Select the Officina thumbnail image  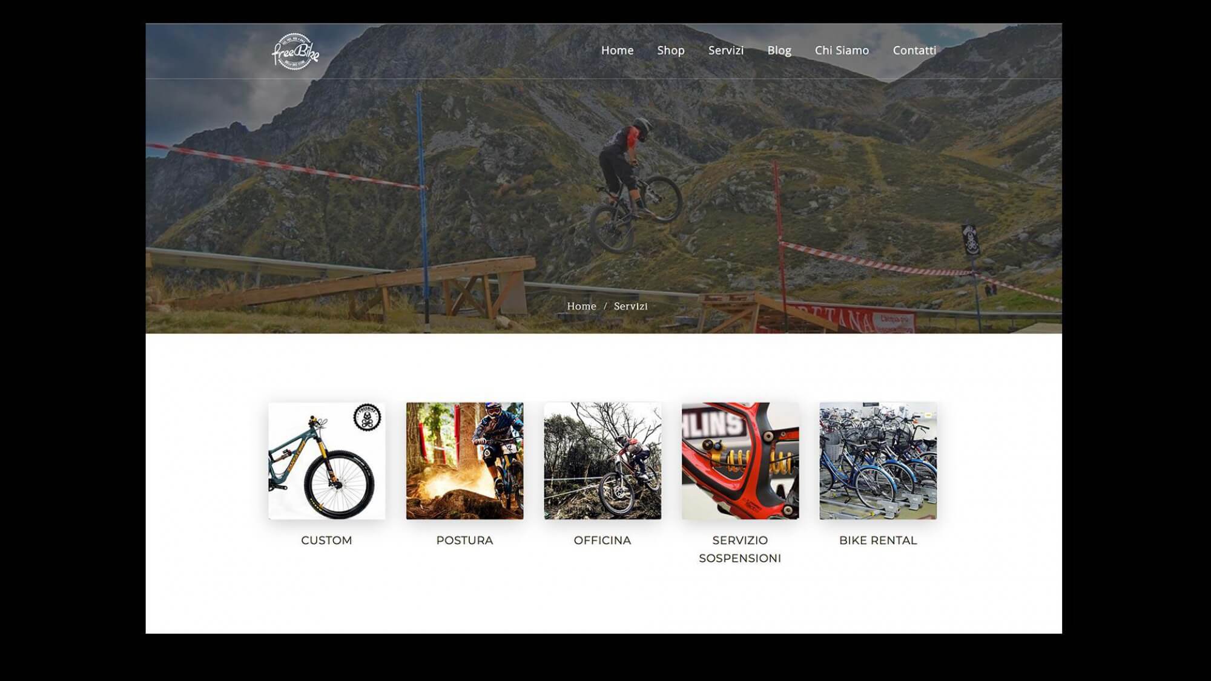tap(602, 461)
